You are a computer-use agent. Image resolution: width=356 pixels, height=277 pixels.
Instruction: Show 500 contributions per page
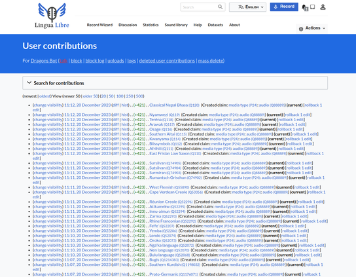[139, 96]
